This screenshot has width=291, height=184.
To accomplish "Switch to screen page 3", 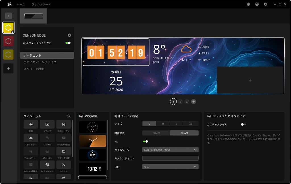I will (187, 101).
